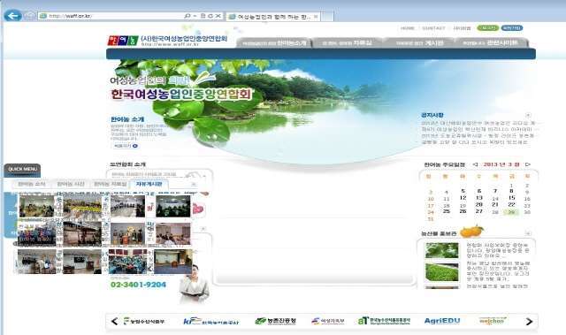
Task: Click right arrow of the partner logo carousel
Action: coord(529,321)
